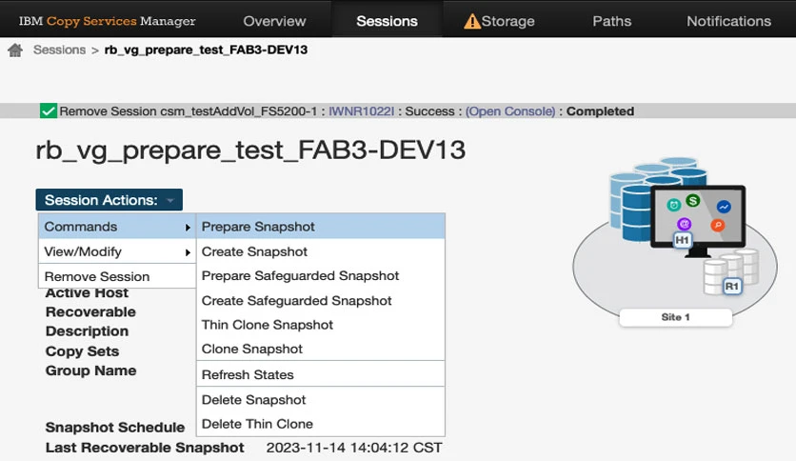This screenshot has height=461, width=796.
Task: Click the Description label
Action: (87, 331)
